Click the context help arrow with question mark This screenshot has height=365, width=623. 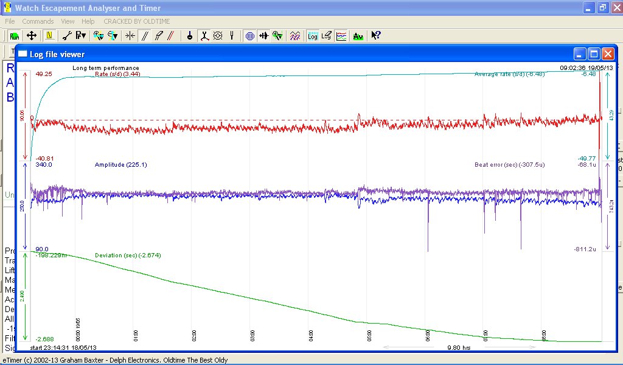coord(376,36)
